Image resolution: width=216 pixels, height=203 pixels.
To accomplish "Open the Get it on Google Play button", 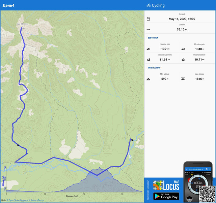I will point(166,196).
